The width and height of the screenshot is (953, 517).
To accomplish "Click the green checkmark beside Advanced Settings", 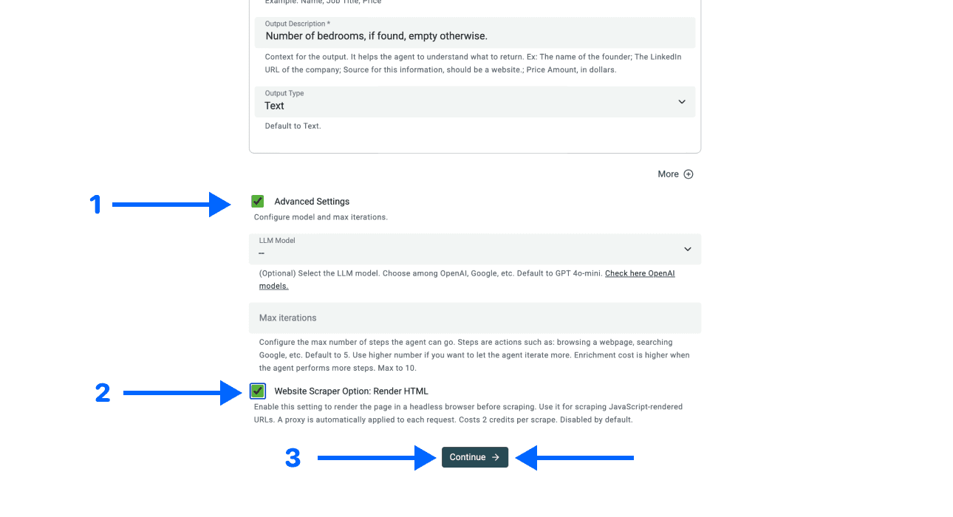I will pos(257,201).
